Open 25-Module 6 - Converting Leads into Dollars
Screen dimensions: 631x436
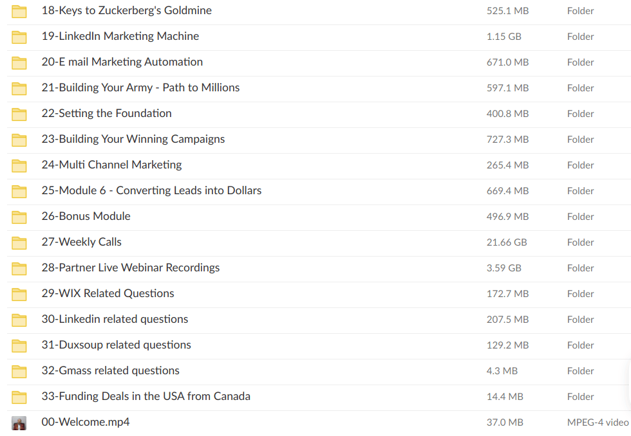pyautogui.click(x=151, y=190)
